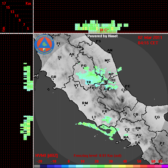Click the TE city label
The width and height of the screenshot is (168, 168).
pyautogui.click(x=114, y=80)
